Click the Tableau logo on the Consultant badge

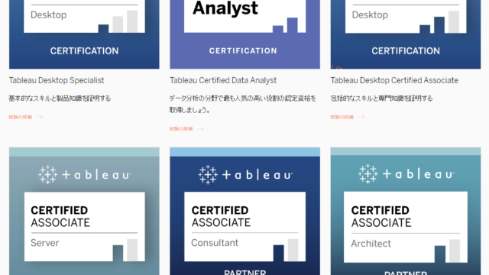(245, 175)
